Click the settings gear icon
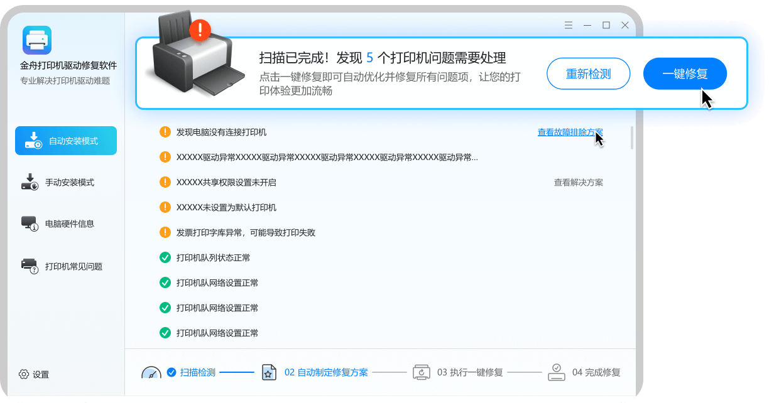 [x=24, y=374]
